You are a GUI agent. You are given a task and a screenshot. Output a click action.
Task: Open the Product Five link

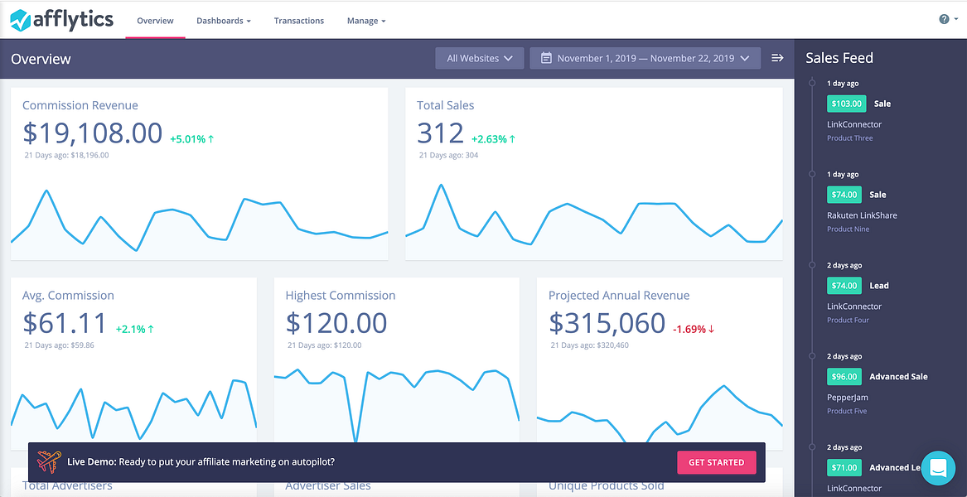click(848, 412)
